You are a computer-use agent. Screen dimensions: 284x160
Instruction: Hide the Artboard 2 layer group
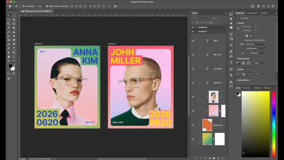193,27
